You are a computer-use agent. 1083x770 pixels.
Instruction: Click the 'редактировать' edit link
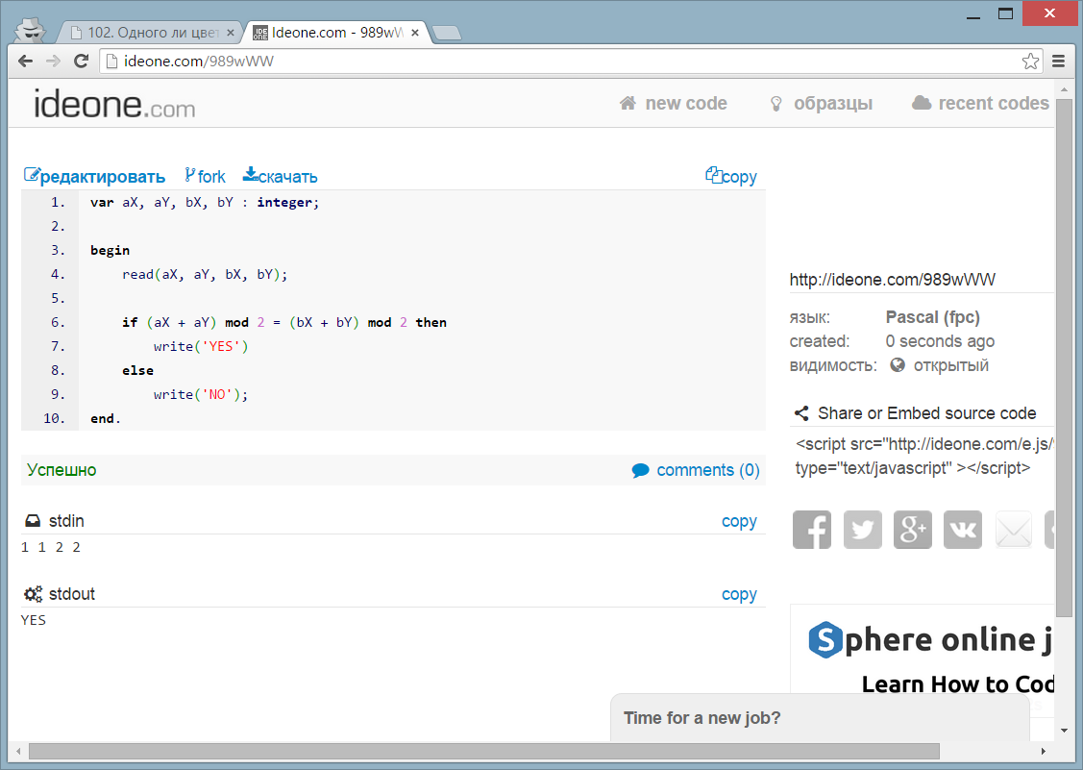94,176
